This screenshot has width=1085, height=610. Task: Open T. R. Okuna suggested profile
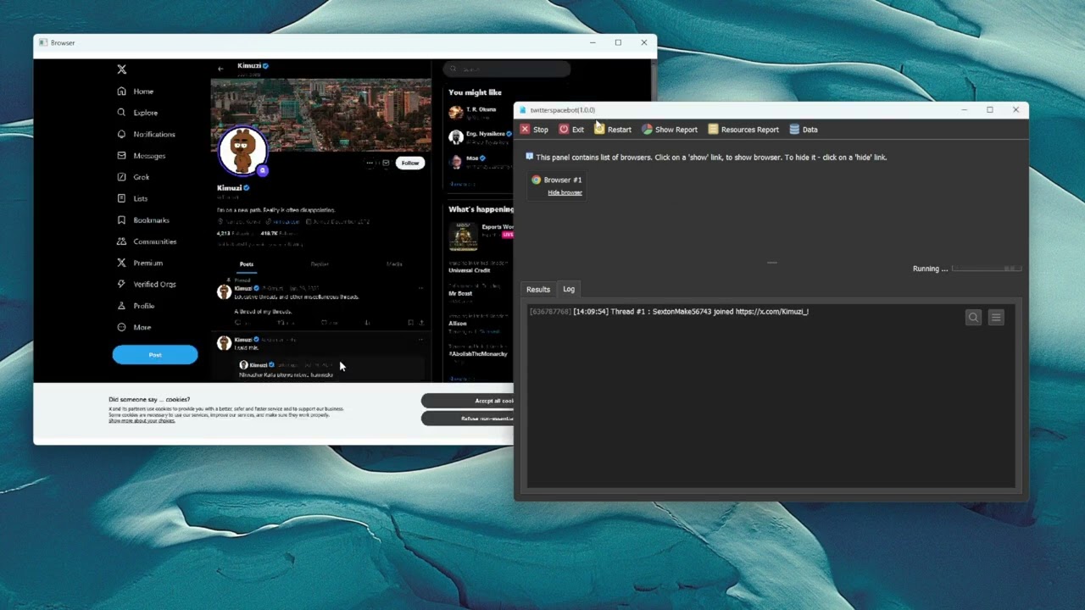click(x=479, y=113)
